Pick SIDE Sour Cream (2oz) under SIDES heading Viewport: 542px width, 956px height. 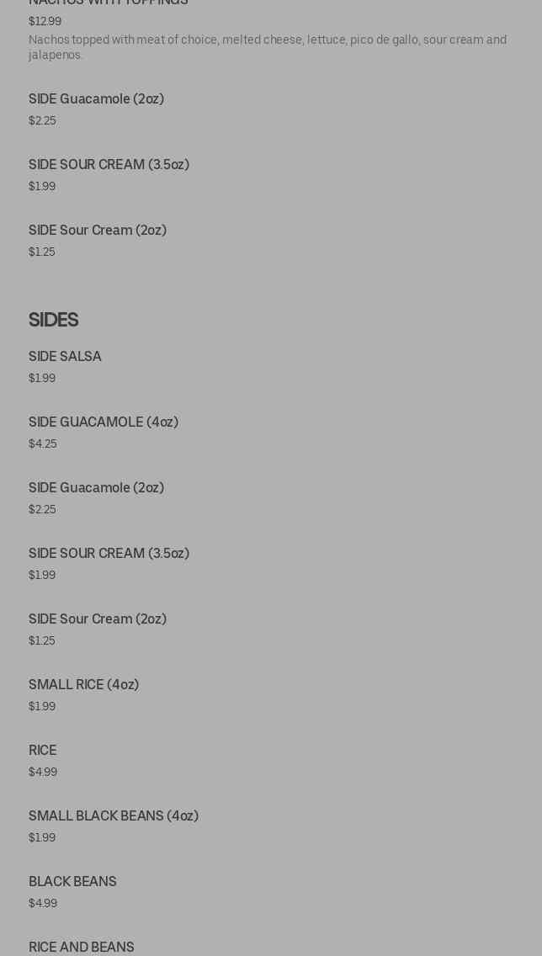click(98, 619)
